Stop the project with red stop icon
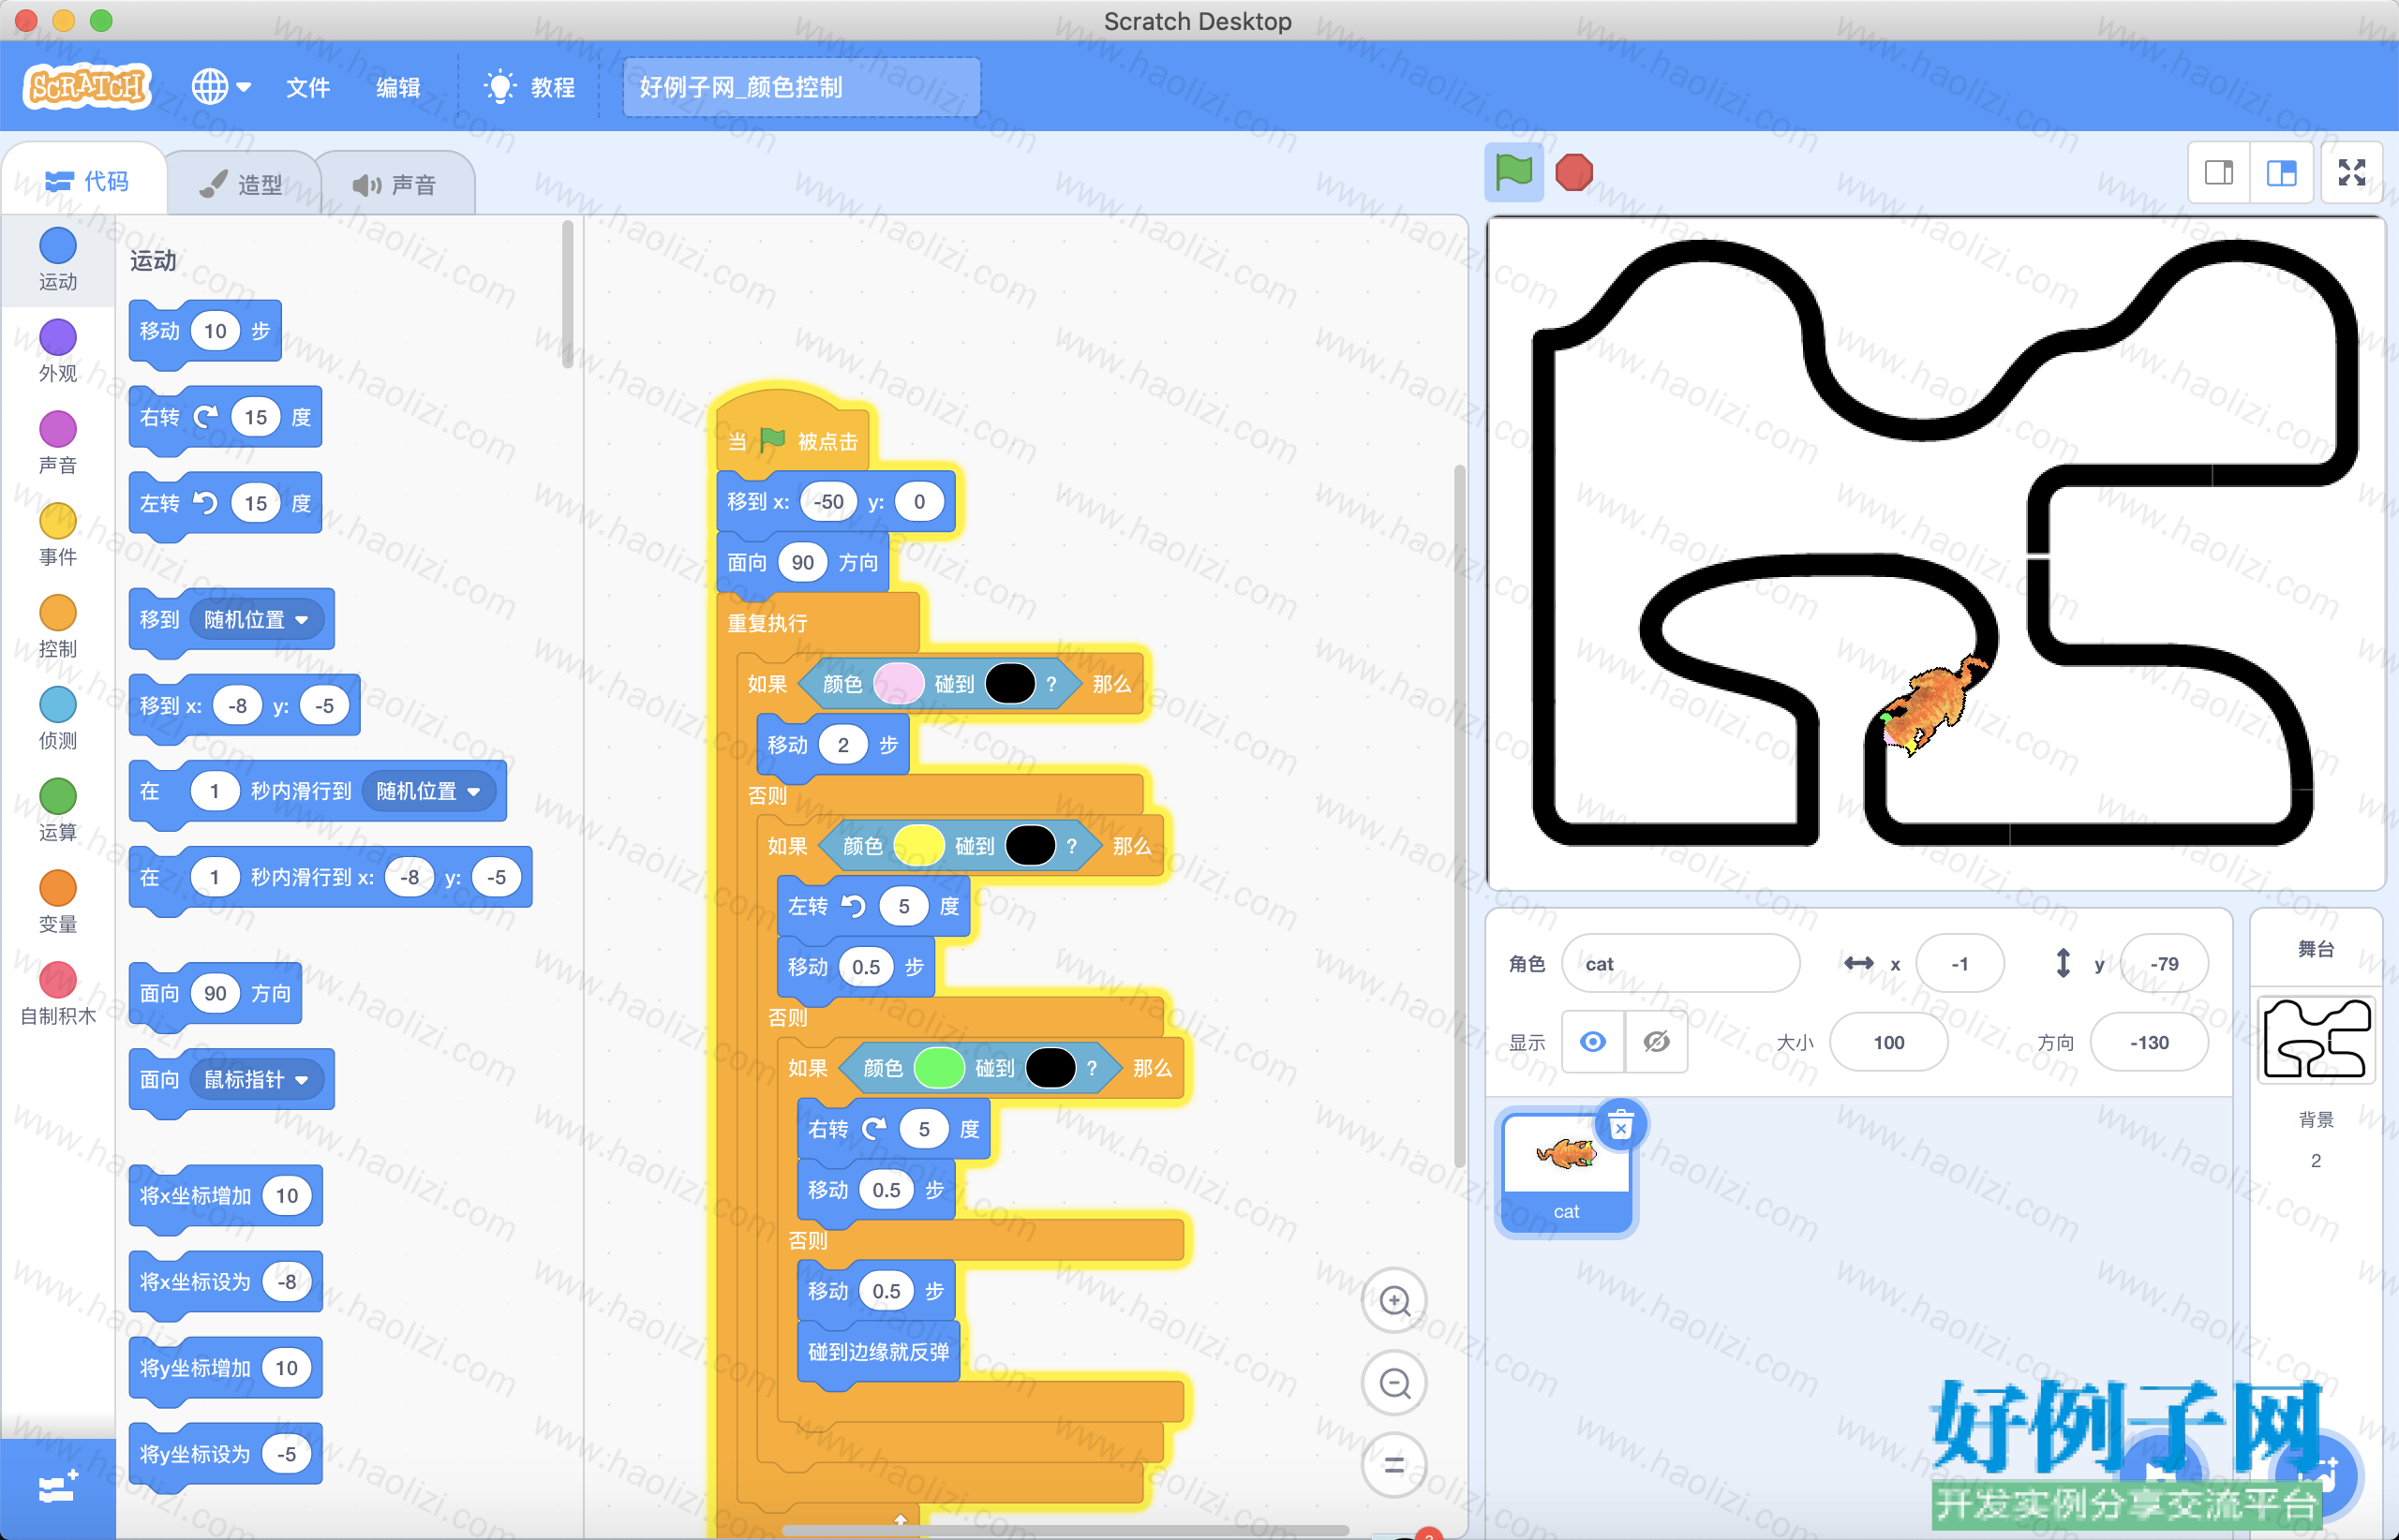 click(x=1573, y=172)
